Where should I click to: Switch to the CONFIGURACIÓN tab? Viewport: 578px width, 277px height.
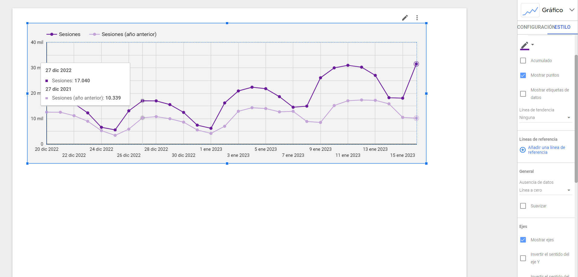(x=535, y=27)
